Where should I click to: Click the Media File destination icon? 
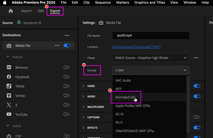[9, 45]
